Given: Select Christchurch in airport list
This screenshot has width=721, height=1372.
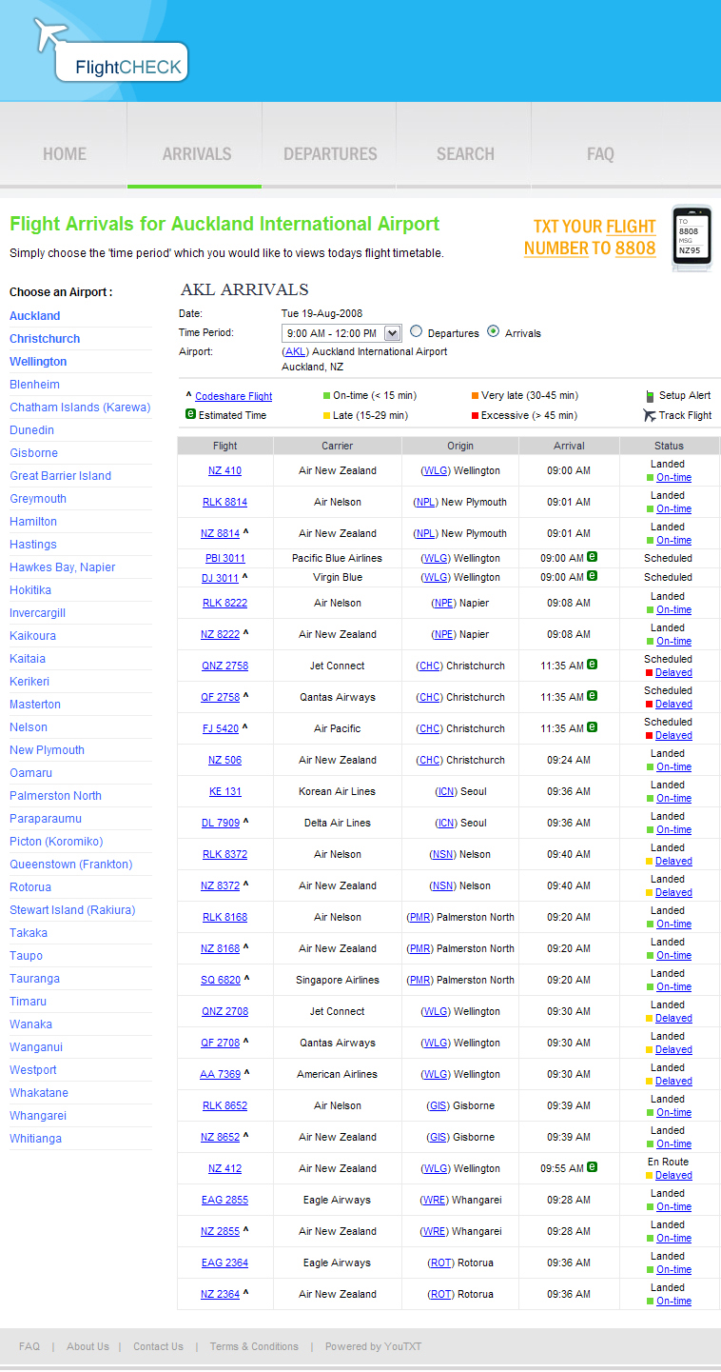Looking at the screenshot, I should 45,339.
